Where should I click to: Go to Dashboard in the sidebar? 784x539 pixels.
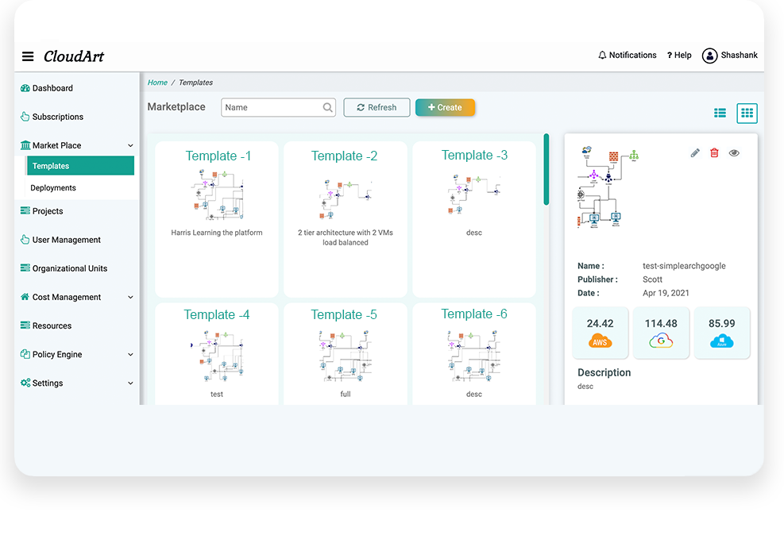(x=52, y=88)
